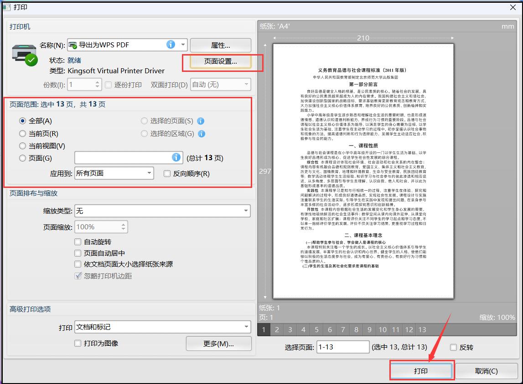Click the 更多(M) button

click(x=218, y=344)
